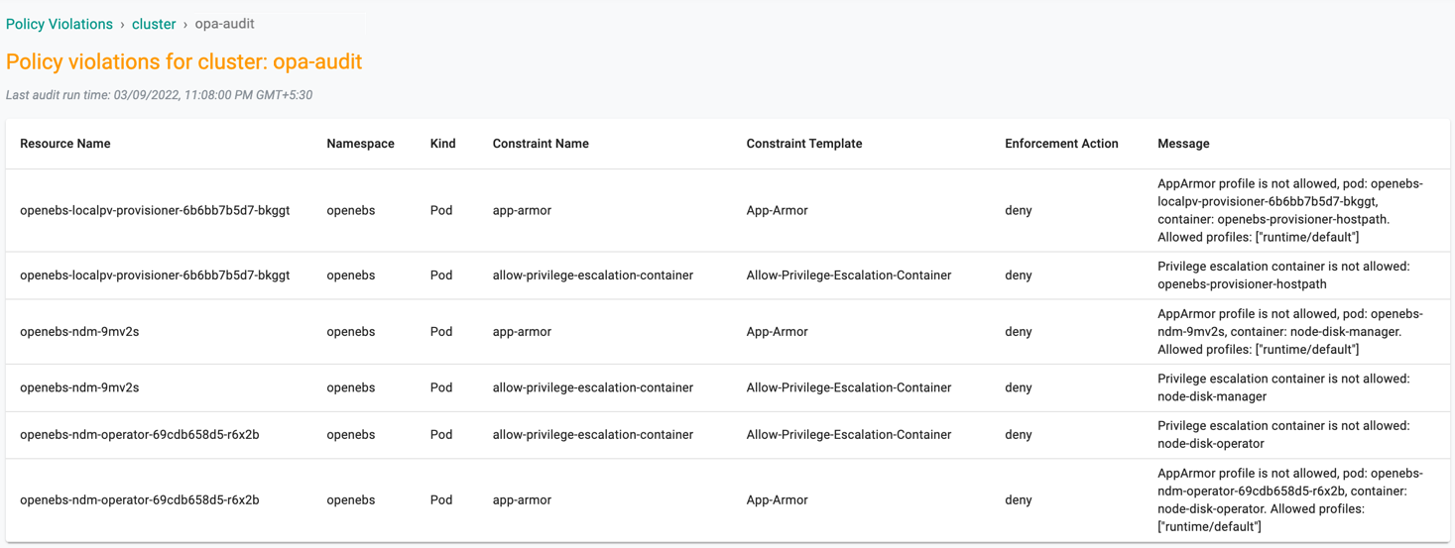Sort by the Enforcement Action column header

1061,144
